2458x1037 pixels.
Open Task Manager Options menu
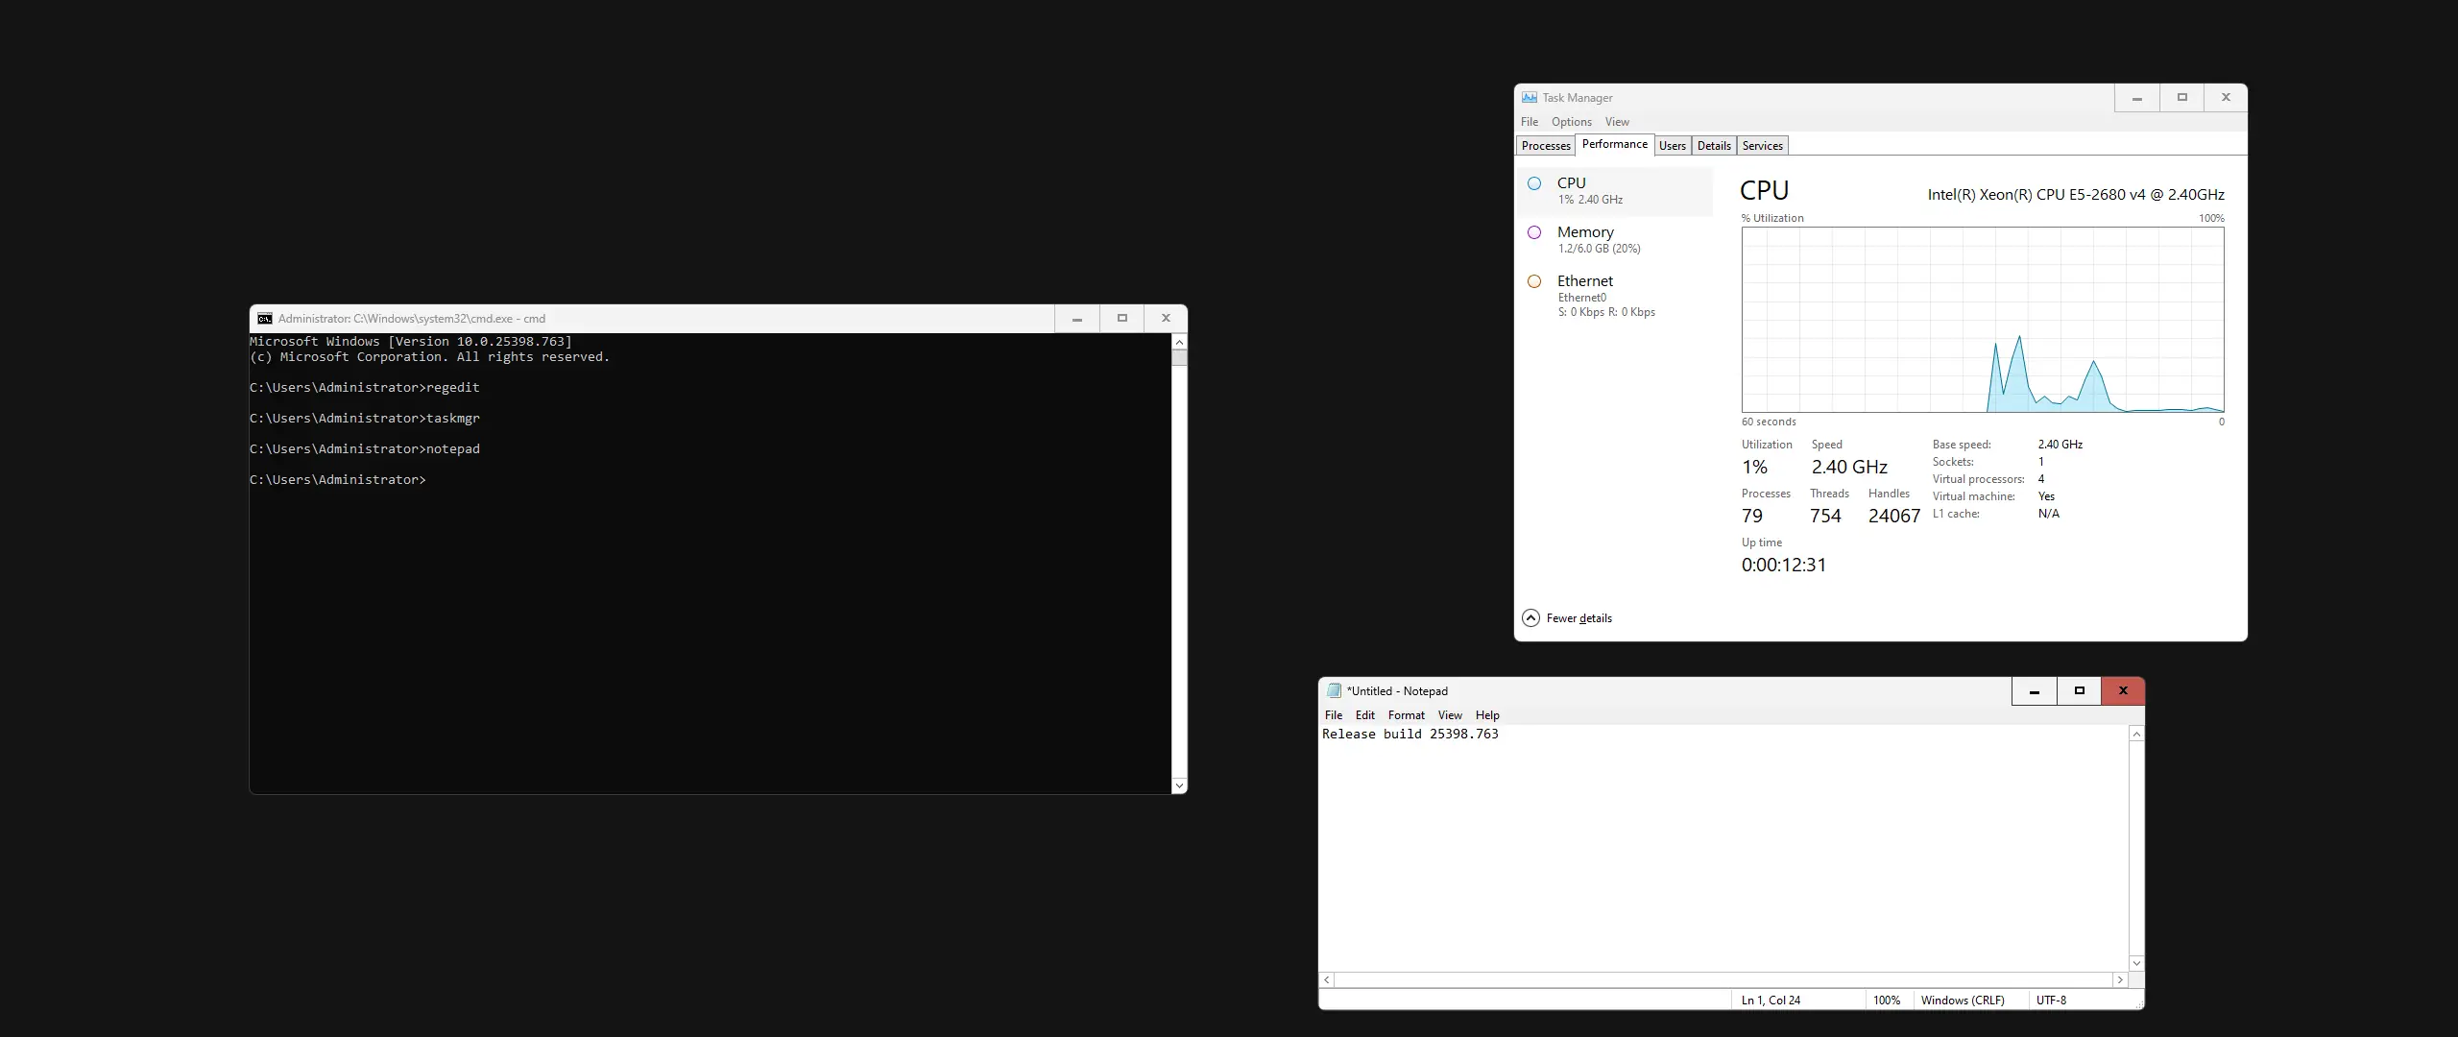[1571, 122]
